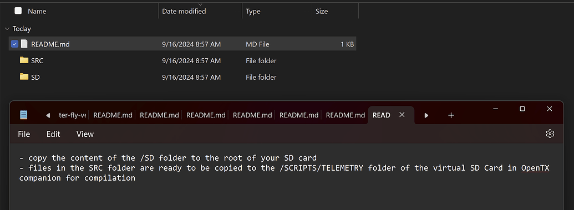574x210 pixels.
Task: Open Notepad settings gear icon
Action: (550, 134)
